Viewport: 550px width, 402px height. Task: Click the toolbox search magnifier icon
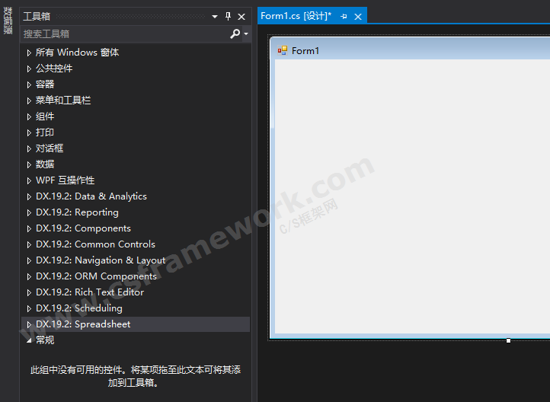pyautogui.click(x=235, y=33)
